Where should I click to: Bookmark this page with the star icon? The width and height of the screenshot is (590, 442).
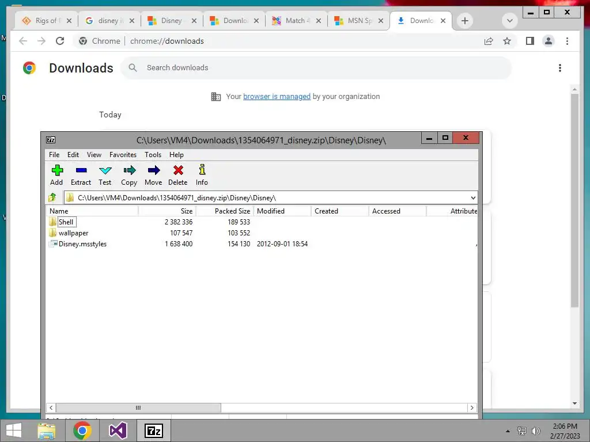click(x=507, y=41)
